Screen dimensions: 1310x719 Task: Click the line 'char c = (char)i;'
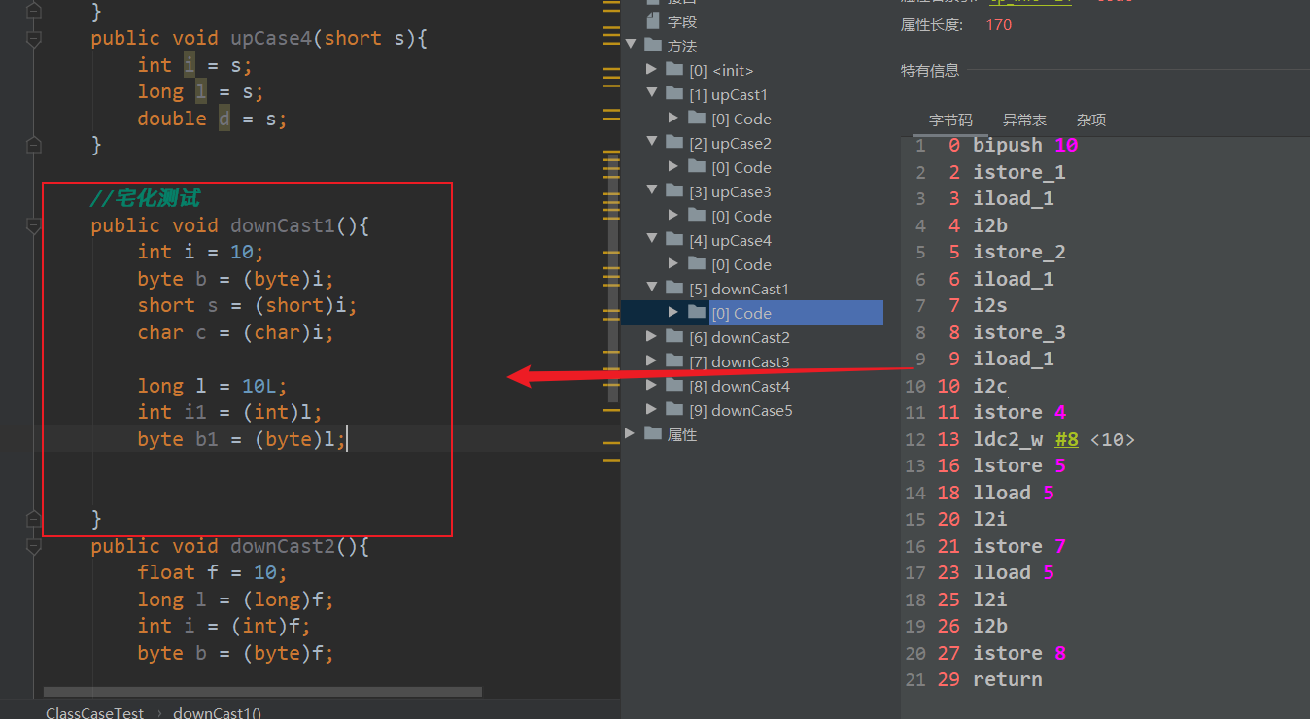tap(235, 332)
